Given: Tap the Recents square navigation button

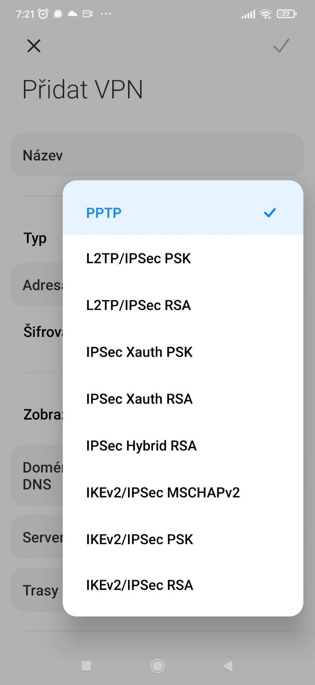Looking at the screenshot, I should click(86, 666).
